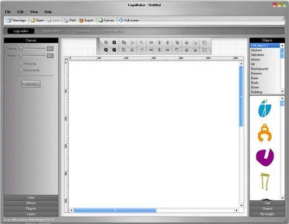
Task: Expand the Layers panel section
Action: 31,214
